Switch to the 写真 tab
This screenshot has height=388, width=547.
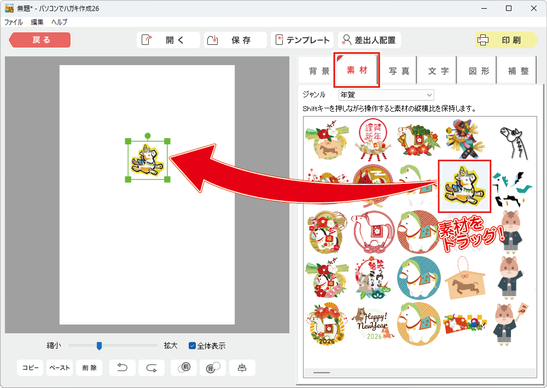point(399,71)
